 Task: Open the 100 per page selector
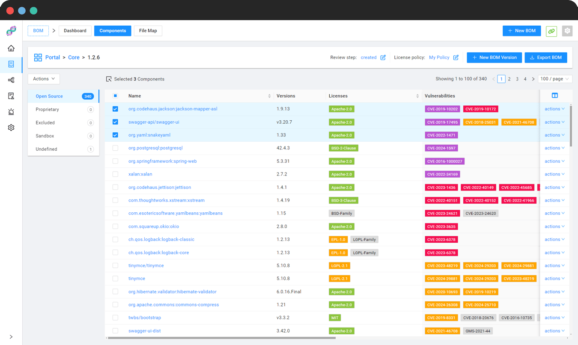tap(555, 79)
